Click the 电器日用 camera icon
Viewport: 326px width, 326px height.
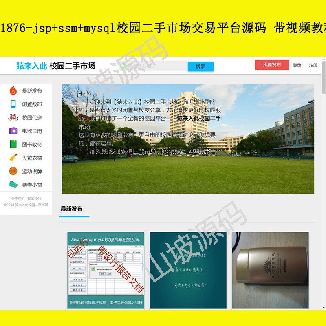click(13, 131)
